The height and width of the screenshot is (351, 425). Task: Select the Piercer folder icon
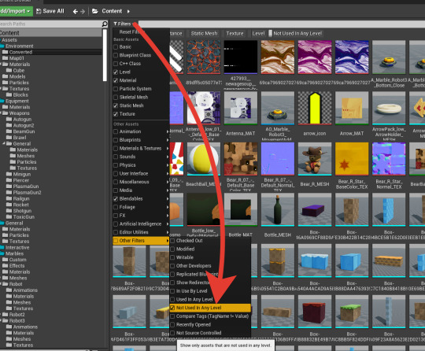tap(9, 180)
